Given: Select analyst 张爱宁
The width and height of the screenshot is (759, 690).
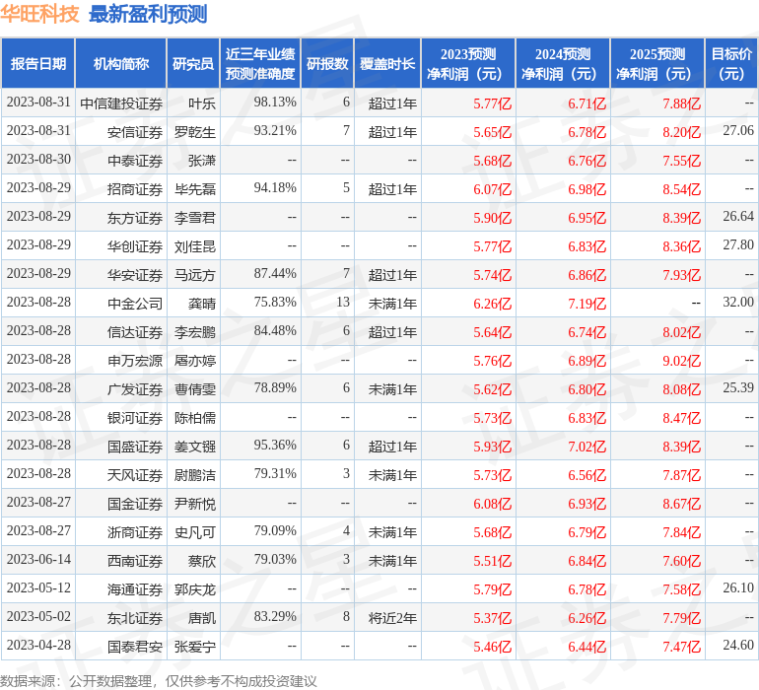Looking at the screenshot, I should coord(195,646).
